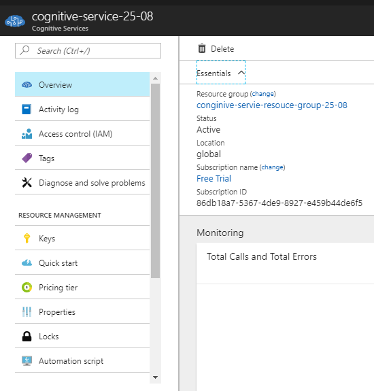Focus the Search (Ctrl+/) input field
This screenshot has height=391, width=374.
[x=88, y=50]
